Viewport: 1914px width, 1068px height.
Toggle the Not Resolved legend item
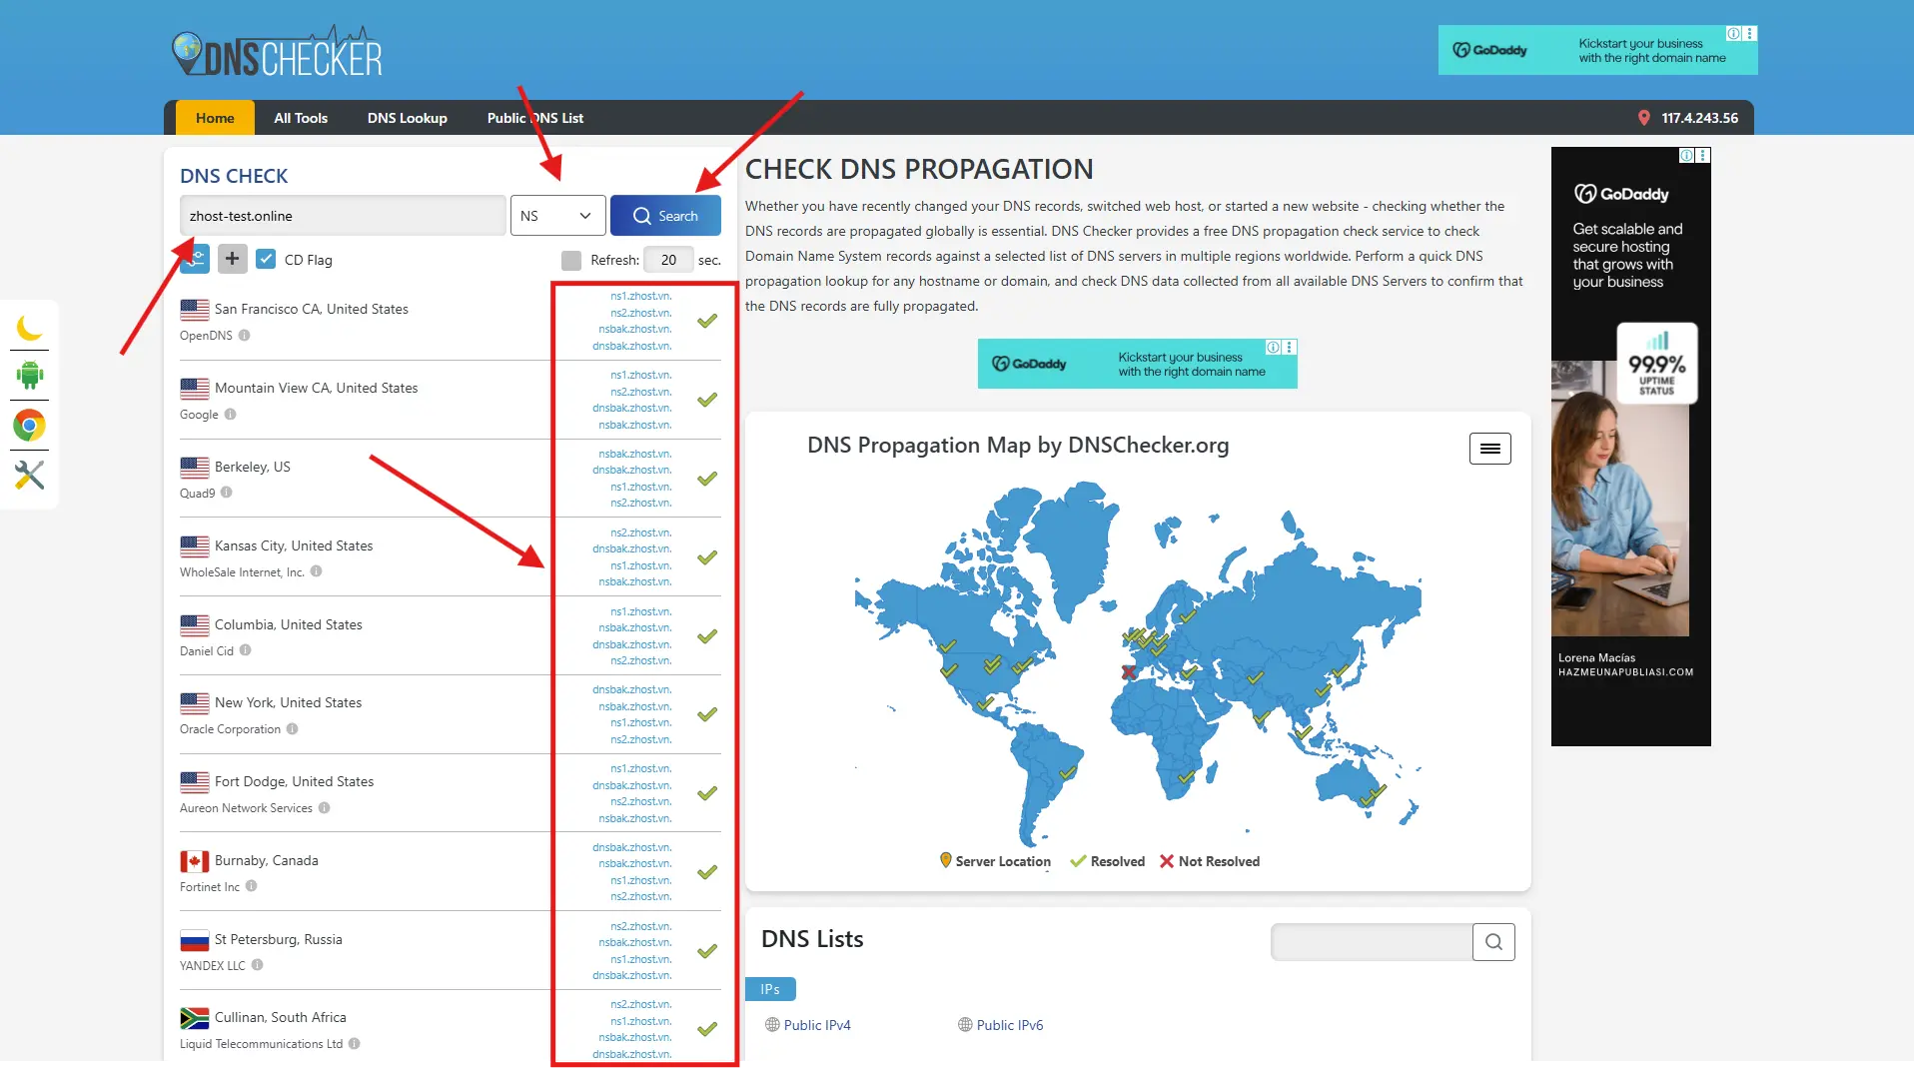1210,861
